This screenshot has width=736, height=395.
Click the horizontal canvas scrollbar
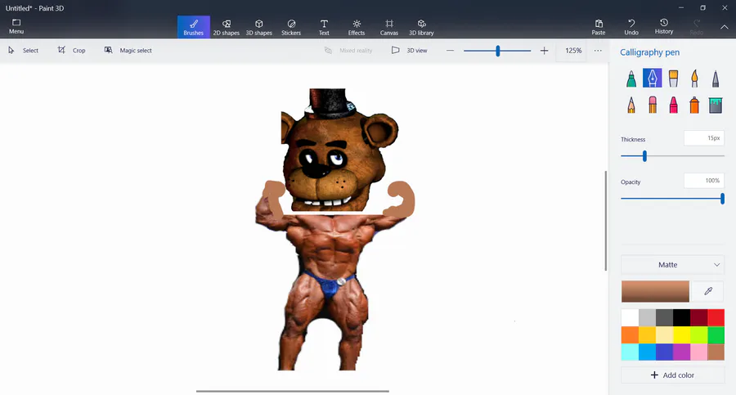coord(293,391)
